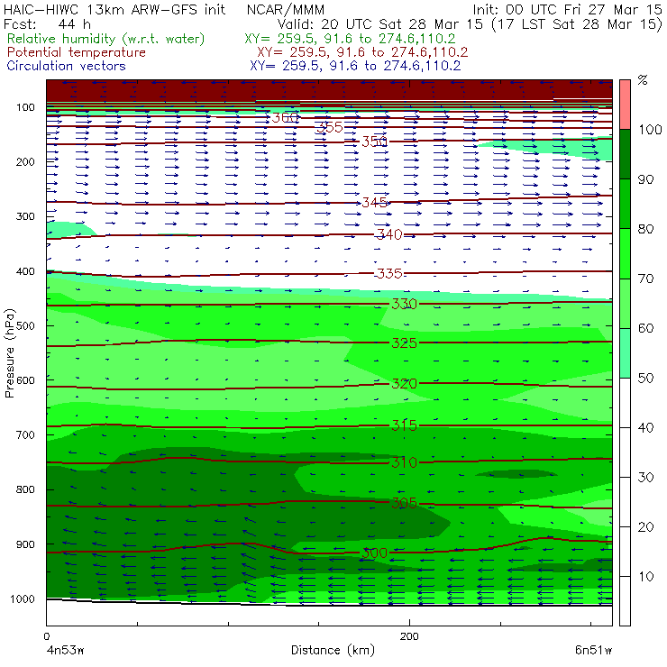Click the 300 hPa pressure axis label
Screen dimensions: 667x667
(25, 216)
